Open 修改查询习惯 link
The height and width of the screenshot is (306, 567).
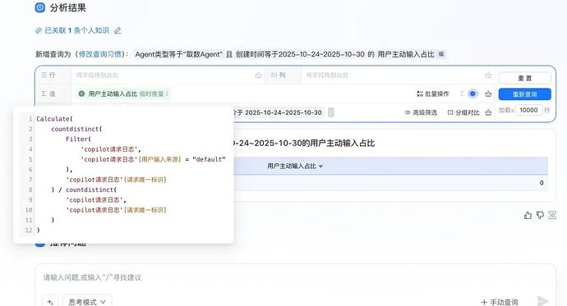99,54
